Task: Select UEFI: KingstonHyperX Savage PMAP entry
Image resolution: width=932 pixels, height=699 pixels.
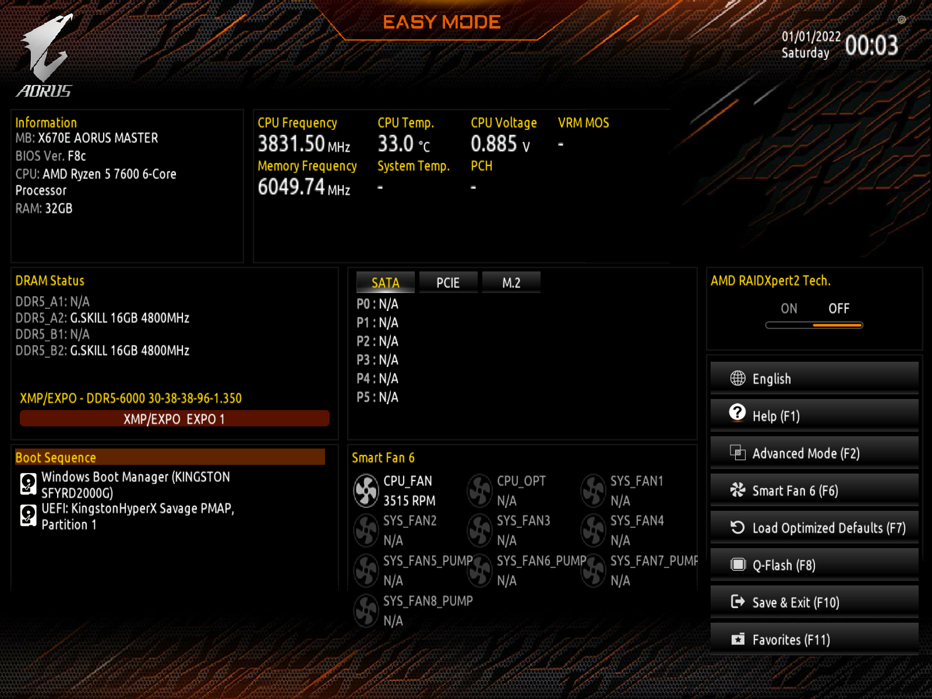Action: point(128,516)
